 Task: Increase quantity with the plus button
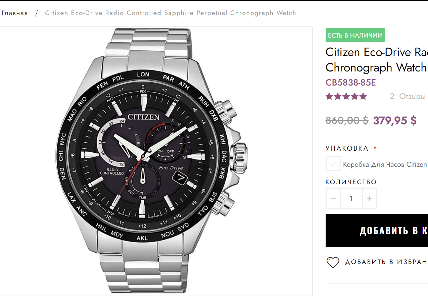tap(369, 198)
